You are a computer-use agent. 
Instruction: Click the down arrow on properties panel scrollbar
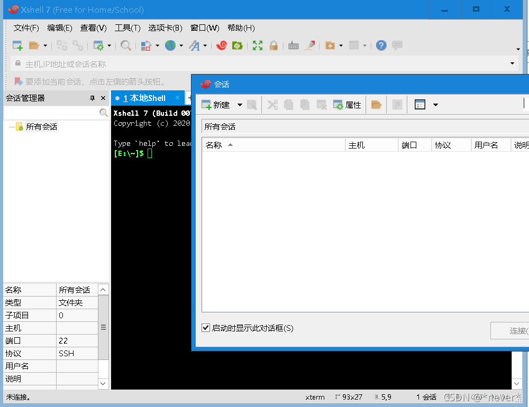[x=103, y=383]
